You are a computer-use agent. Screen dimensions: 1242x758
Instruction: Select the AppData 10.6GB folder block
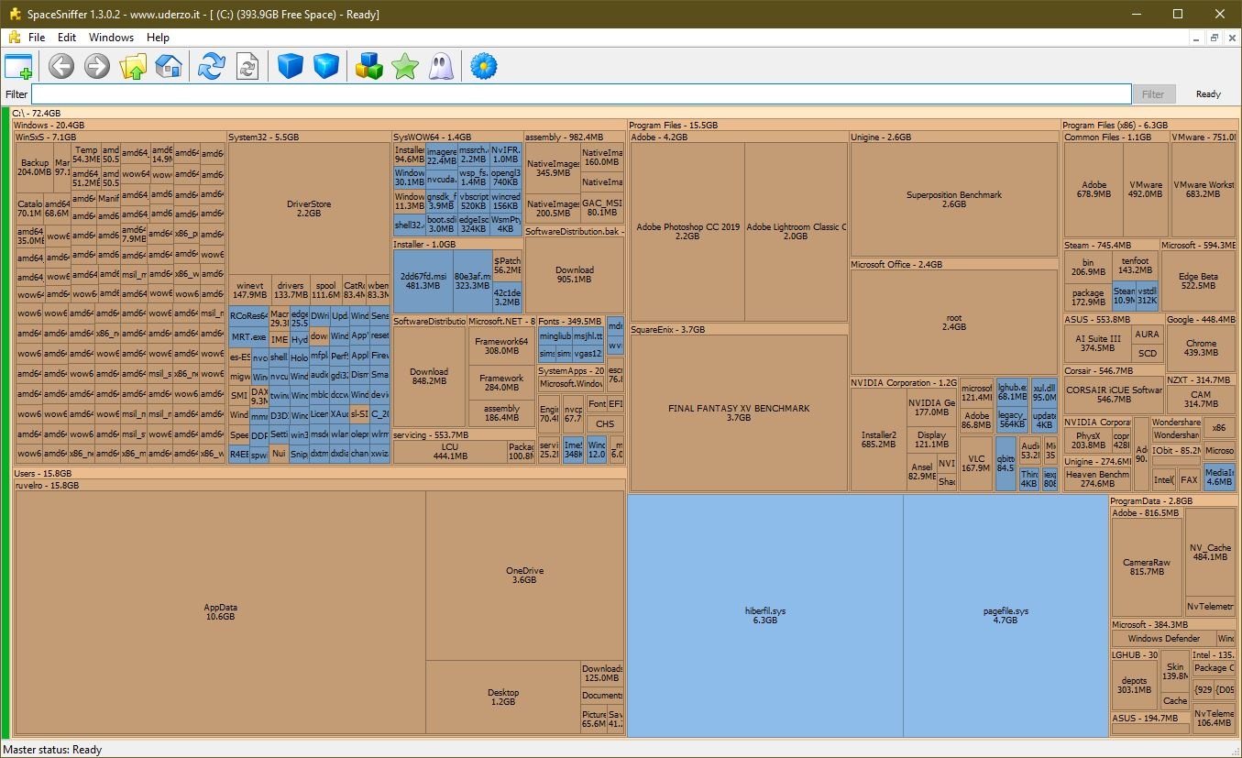coord(220,612)
